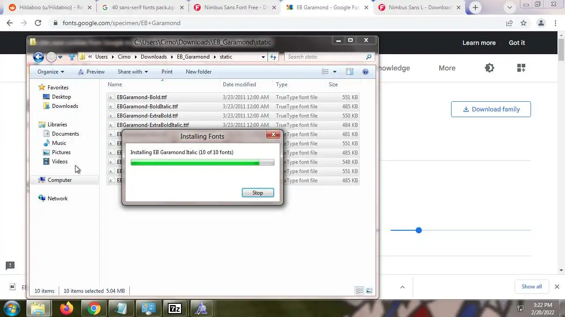
Task: Open File Explorer from the taskbar
Action: coord(38,308)
